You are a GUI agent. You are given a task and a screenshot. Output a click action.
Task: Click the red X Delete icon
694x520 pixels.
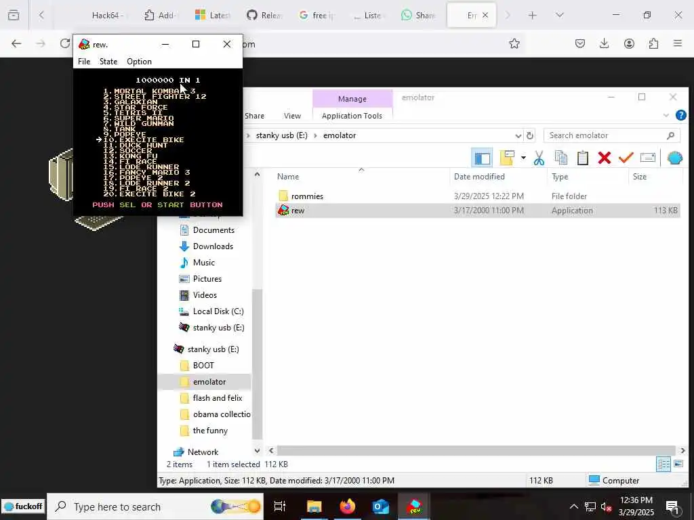[604, 158]
